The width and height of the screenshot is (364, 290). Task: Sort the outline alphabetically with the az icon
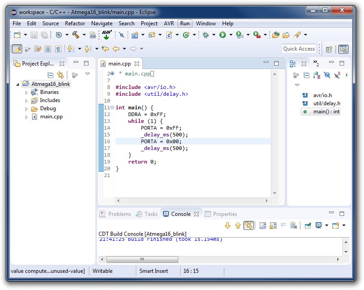[x=317, y=75]
